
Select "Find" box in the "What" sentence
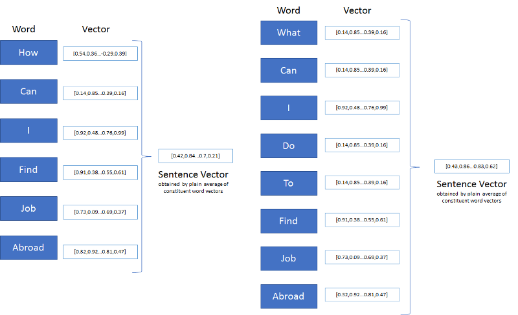tap(288, 221)
